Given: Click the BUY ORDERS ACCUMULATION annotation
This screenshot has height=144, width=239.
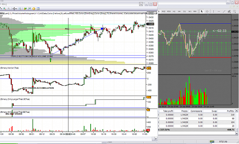Looking at the screenshot, I should pos(38,88).
